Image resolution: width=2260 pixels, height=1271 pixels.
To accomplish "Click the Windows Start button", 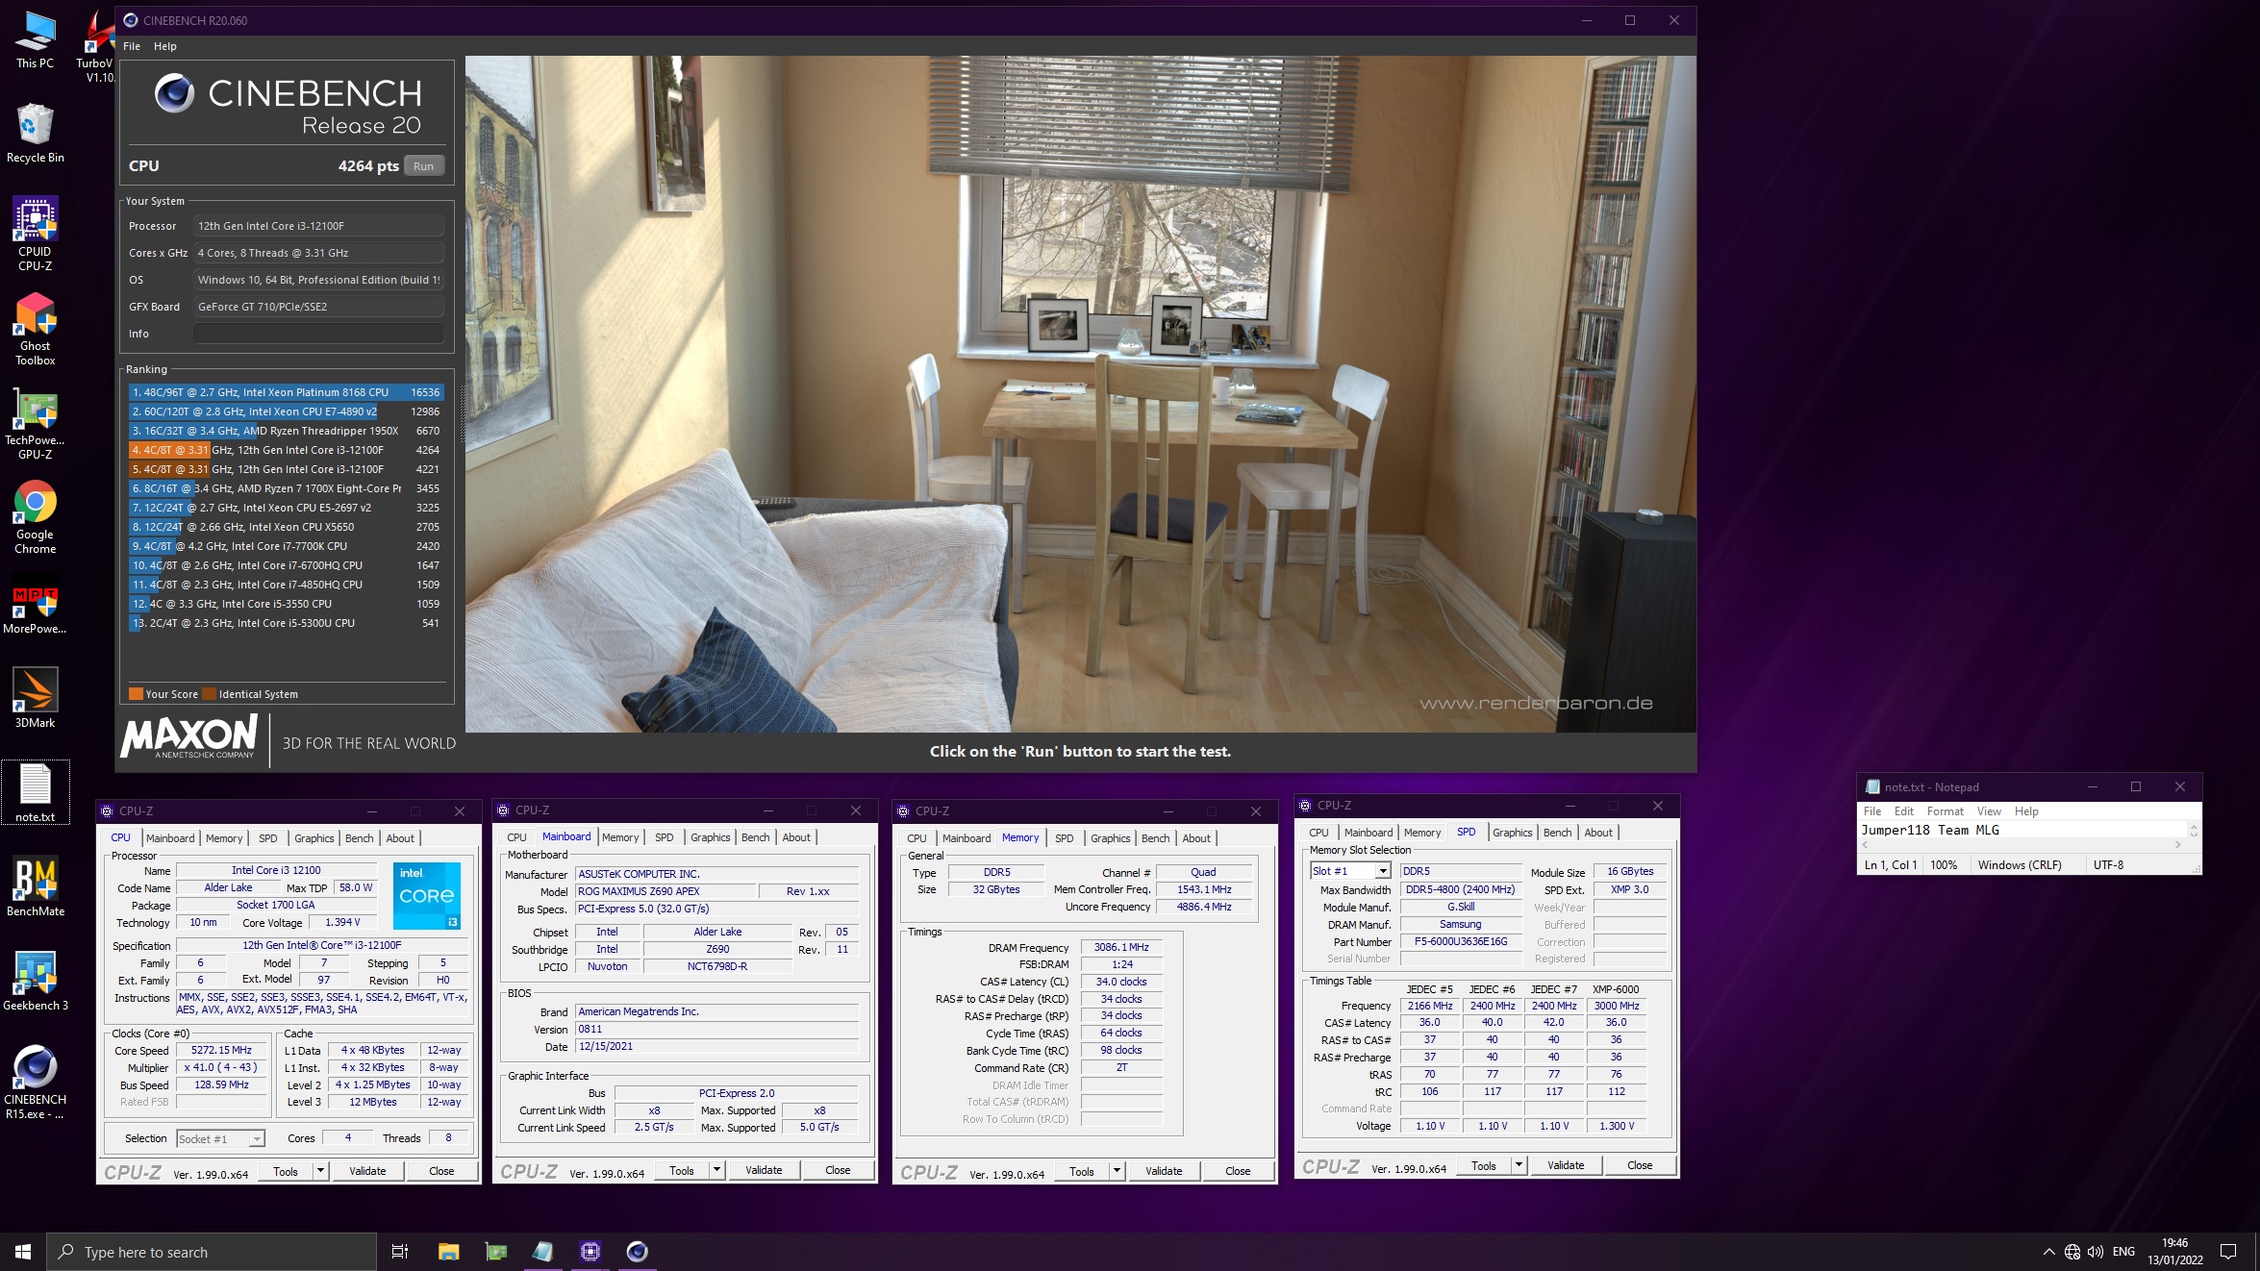I will click(23, 1252).
